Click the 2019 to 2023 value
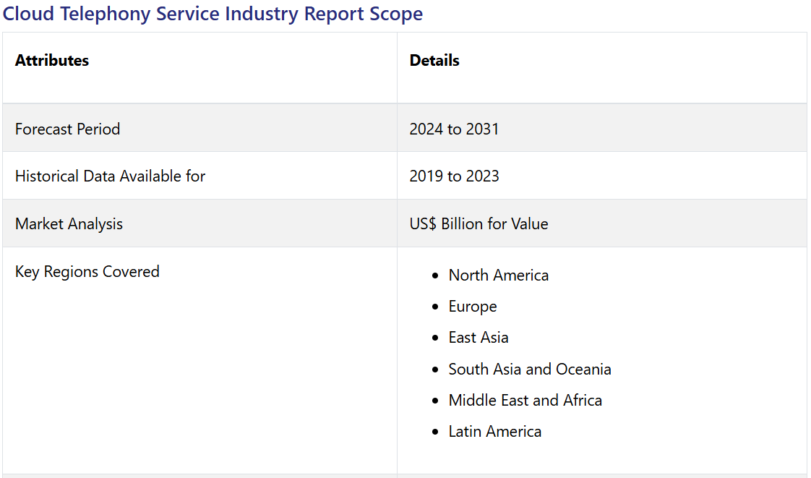 [x=454, y=176]
